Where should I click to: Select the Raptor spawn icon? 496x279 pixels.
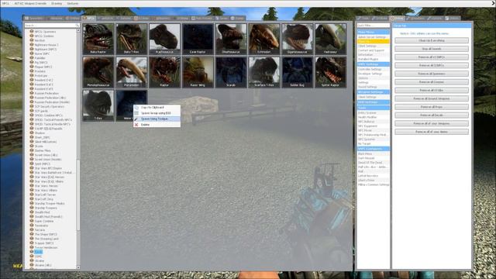pos(164,72)
